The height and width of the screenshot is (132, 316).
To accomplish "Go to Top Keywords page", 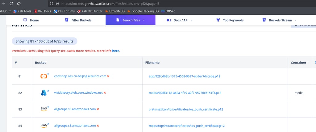I will (230, 20).
